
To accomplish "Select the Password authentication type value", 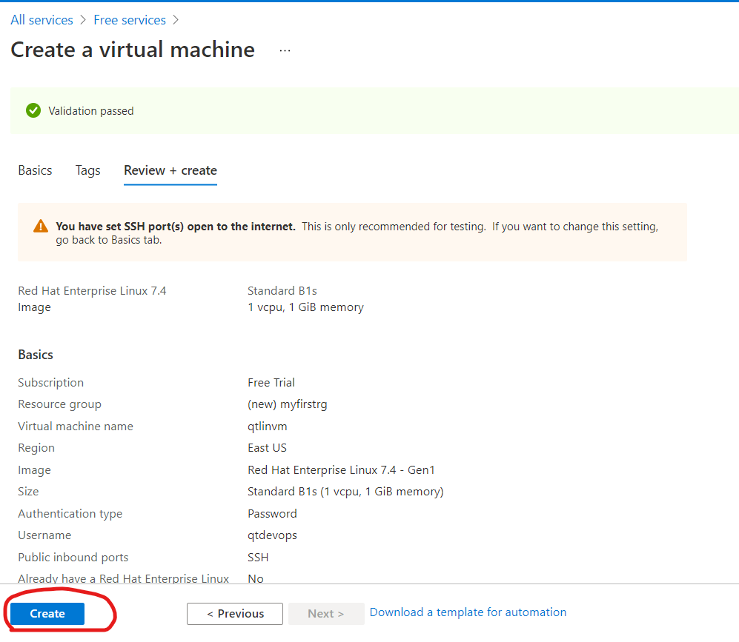I will [x=272, y=513].
